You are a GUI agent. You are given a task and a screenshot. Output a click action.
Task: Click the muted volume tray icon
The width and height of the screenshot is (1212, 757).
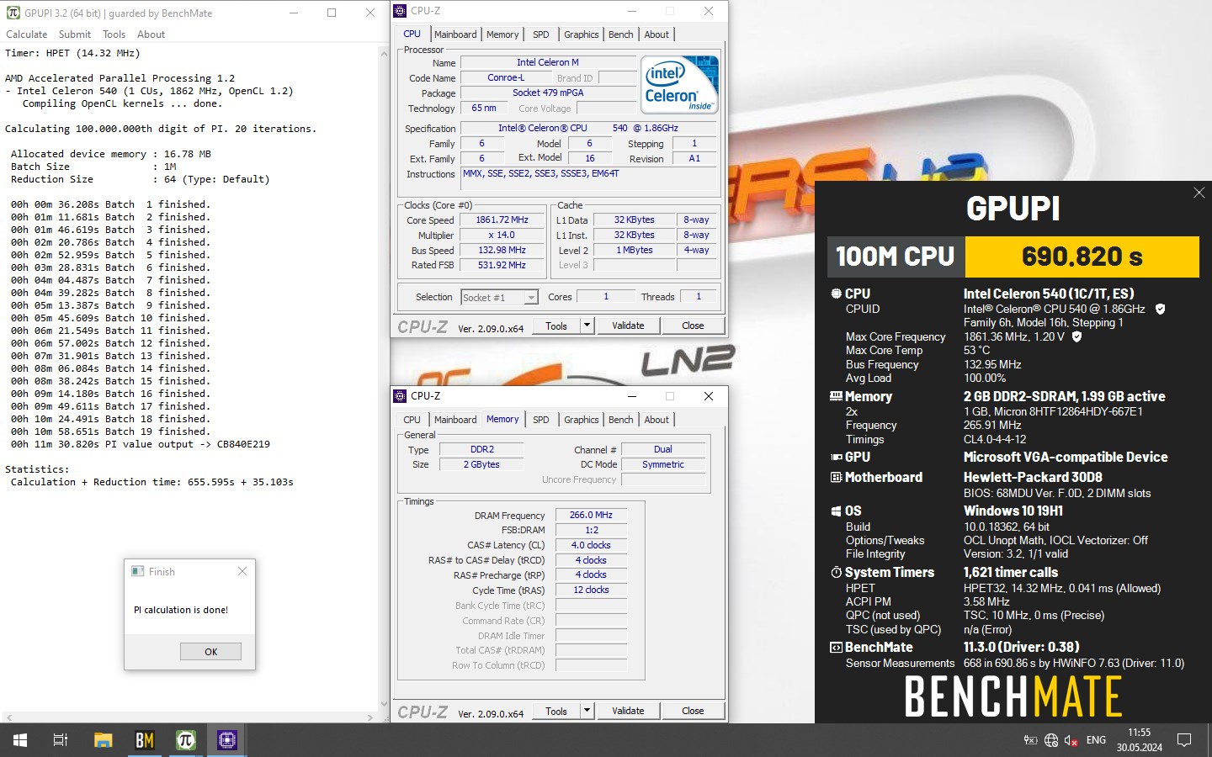pos(1071,740)
